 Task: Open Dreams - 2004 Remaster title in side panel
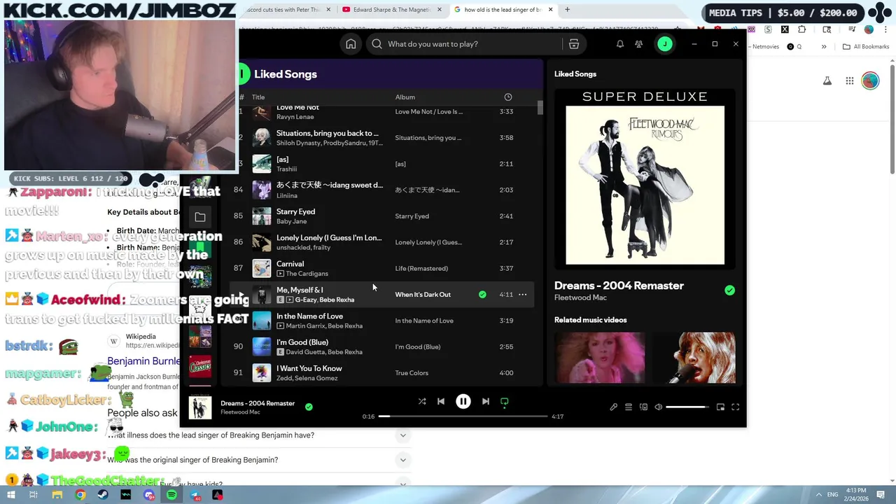[619, 286]
